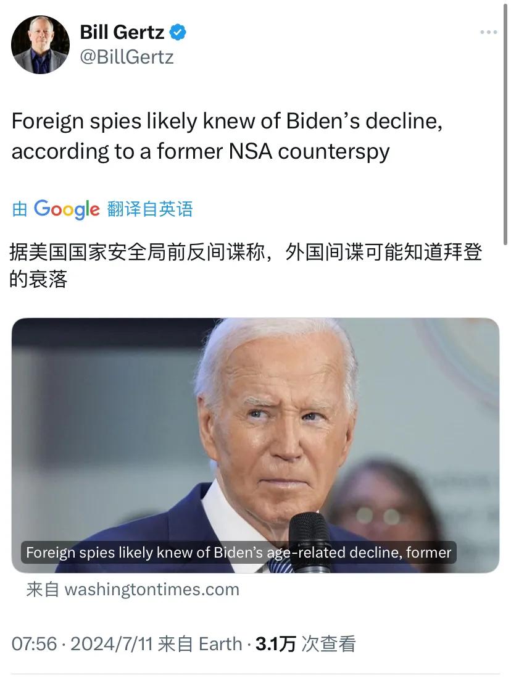Open the three-dot more options menu
Viewport: 511px width, 678px height.
[489, 32]
